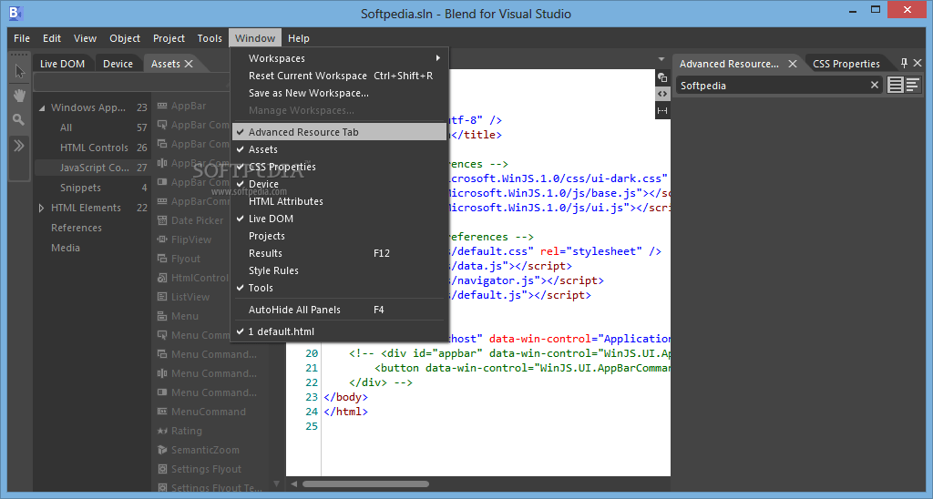This screenshot has height=499, width=933.
Task: Click the Flyout asset icon
Action: 162,259
